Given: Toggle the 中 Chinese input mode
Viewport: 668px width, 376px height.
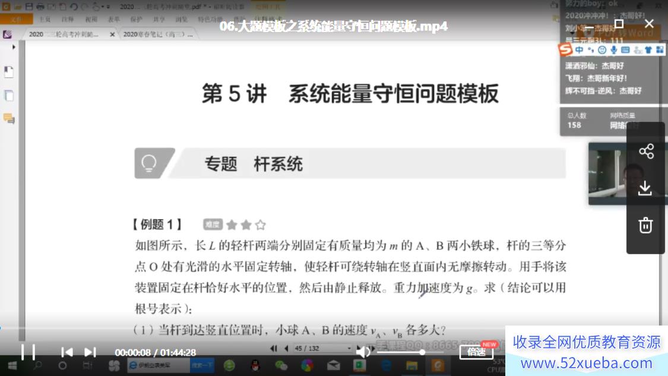Looking at the screenshot, I should (x=580, y=50).
